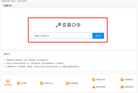Click the X icon for 交易取消退款
The width and height of the screenshot is (138, 93).
[122, 87]
